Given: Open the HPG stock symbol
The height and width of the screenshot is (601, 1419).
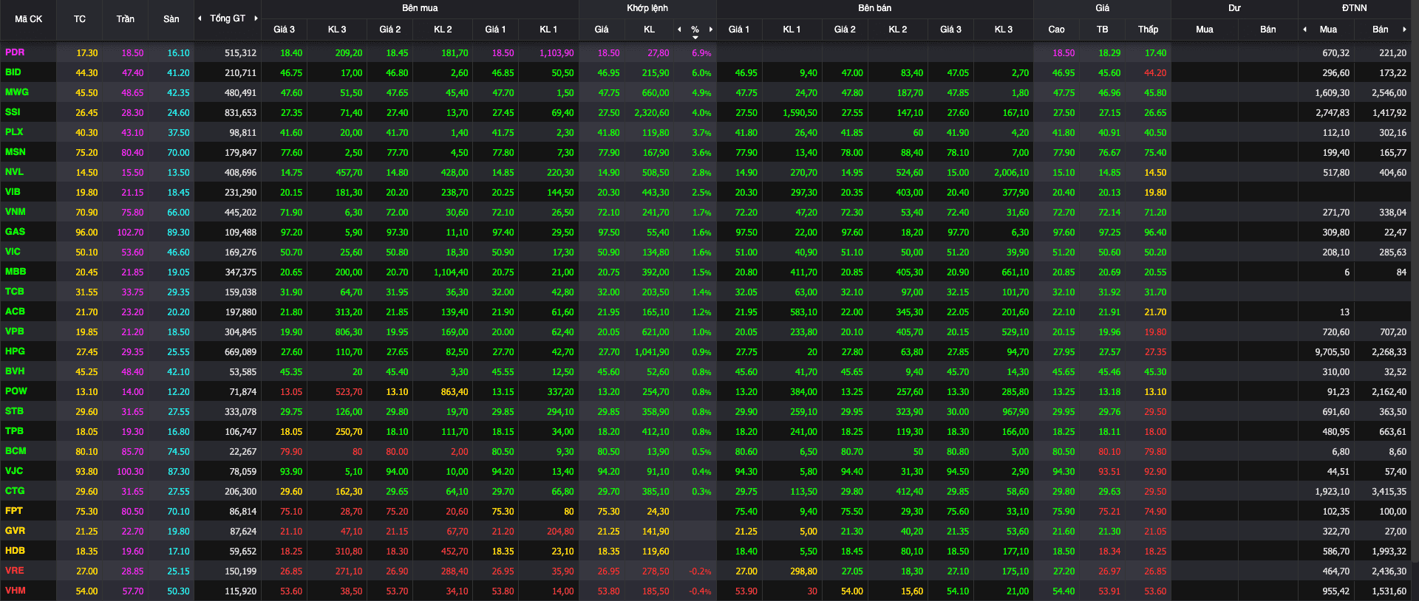Looking at the screenshot, I should 15,351.
